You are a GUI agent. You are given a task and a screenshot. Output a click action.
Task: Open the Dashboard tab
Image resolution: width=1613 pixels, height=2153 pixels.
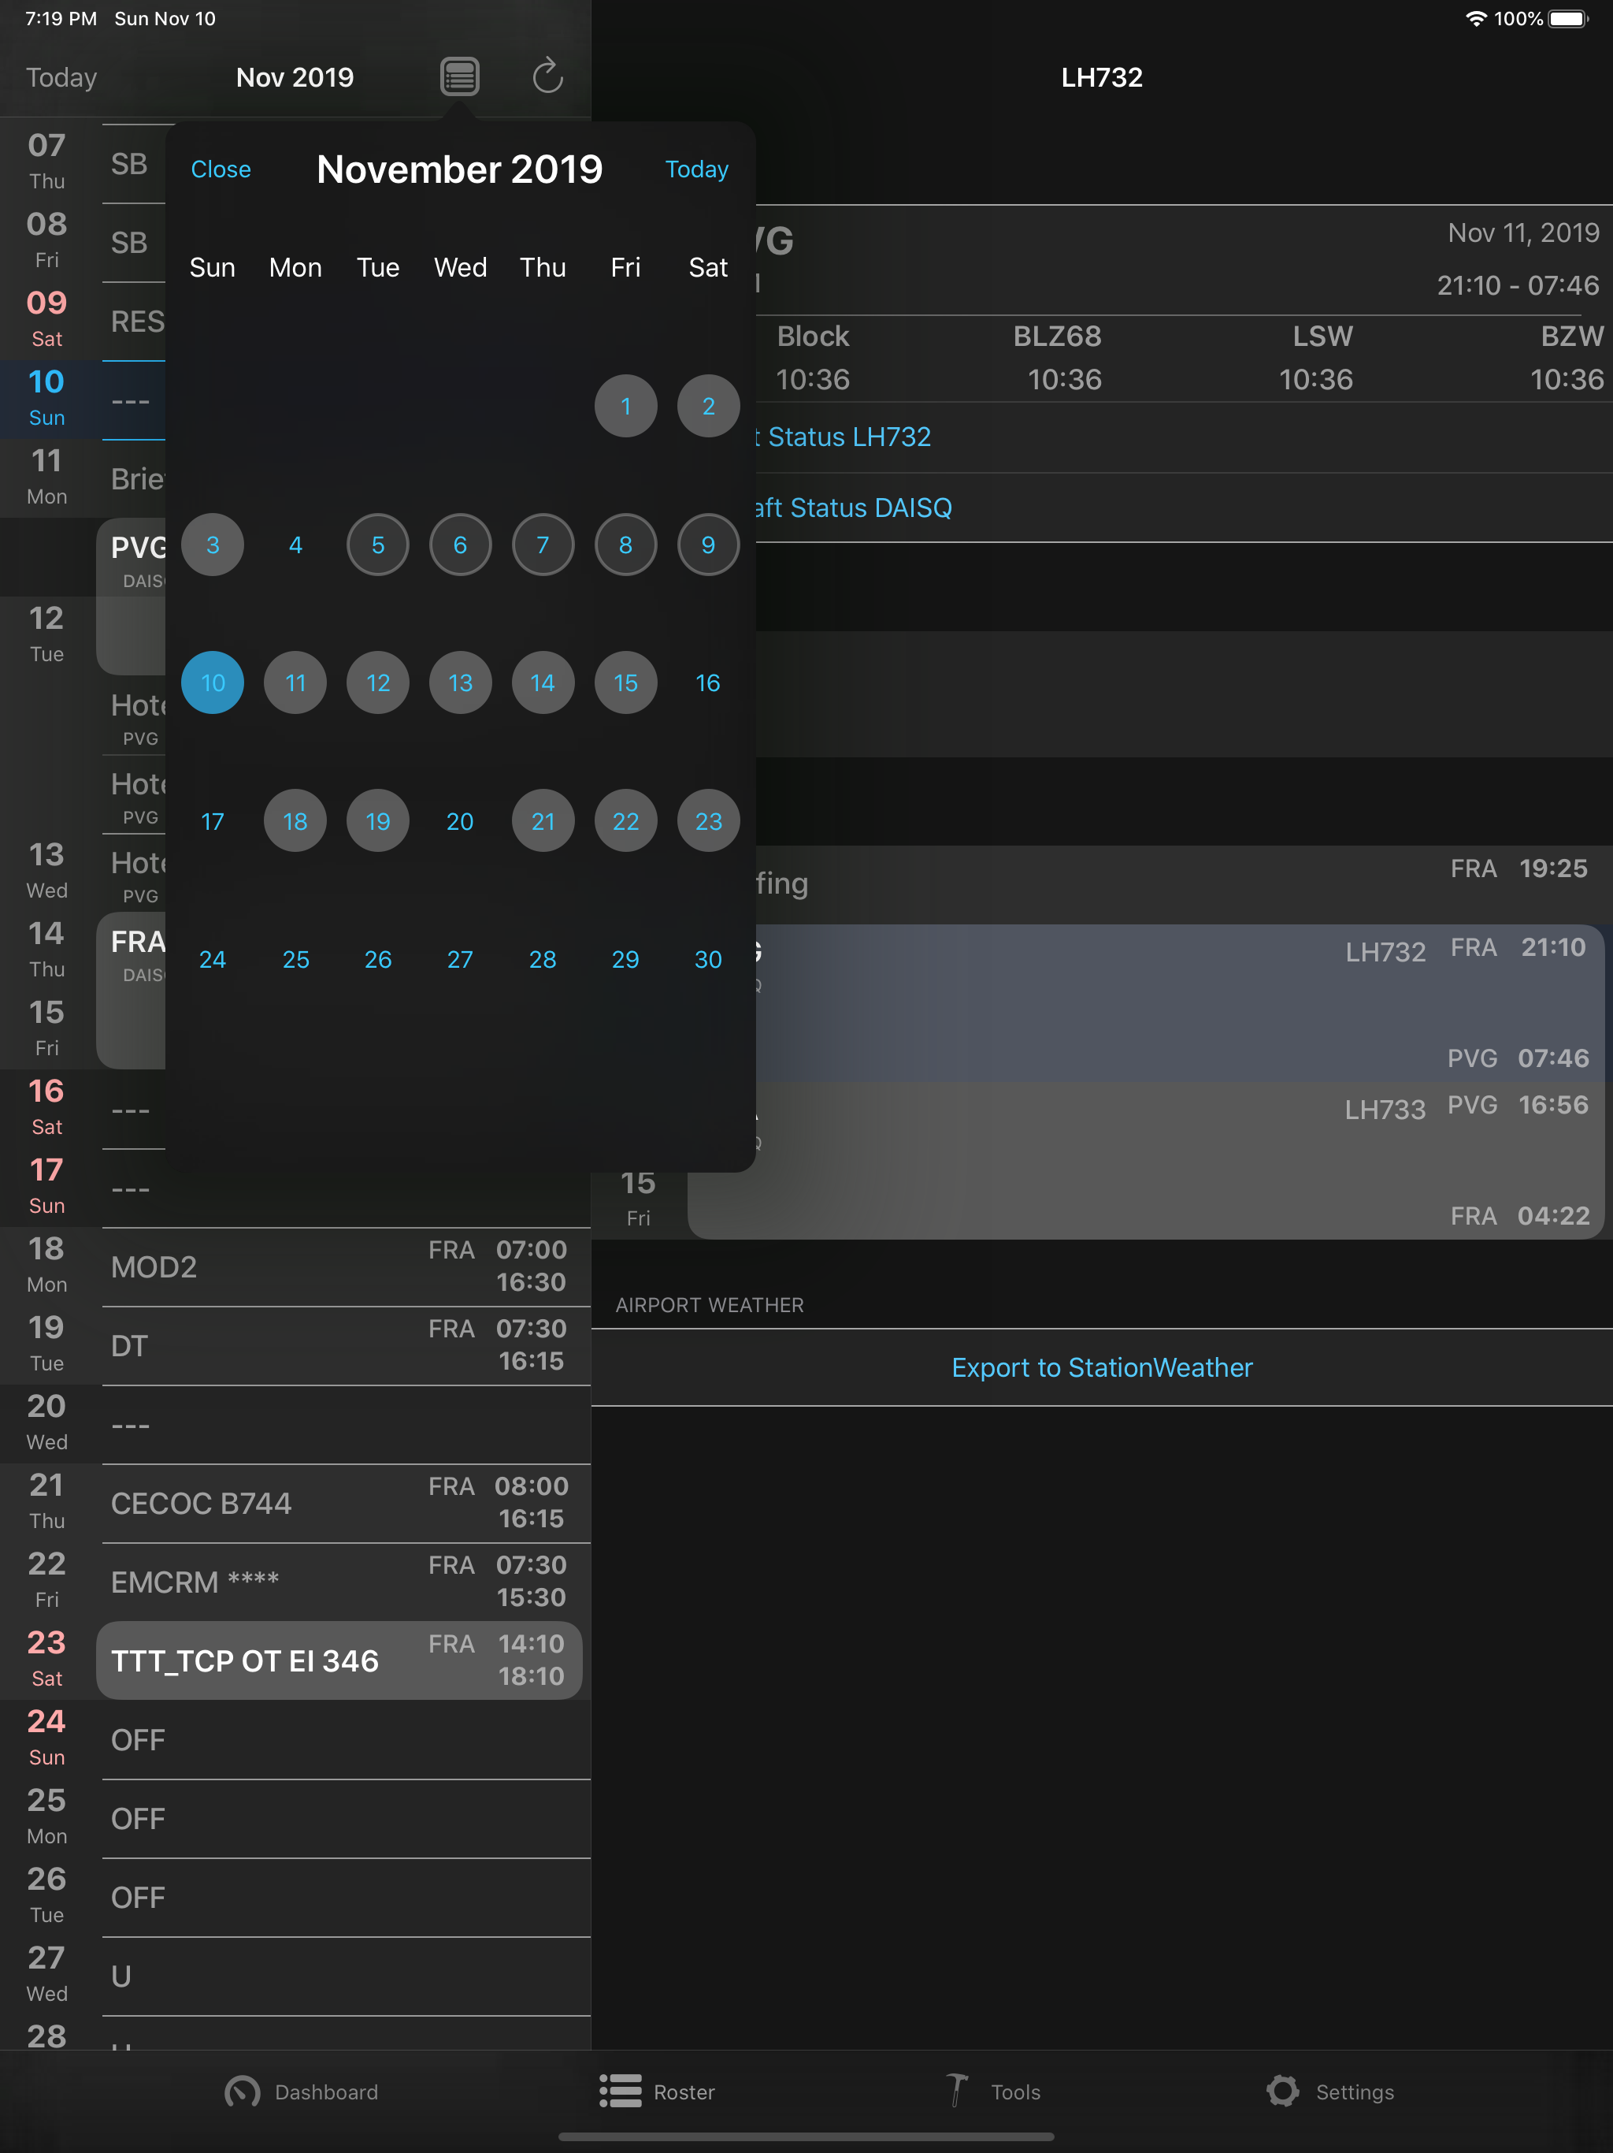[x=302, y=2092]
